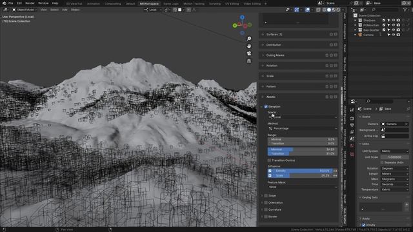Open the Output properties tab icon
The image size is (413, 232).
(352, 125)
